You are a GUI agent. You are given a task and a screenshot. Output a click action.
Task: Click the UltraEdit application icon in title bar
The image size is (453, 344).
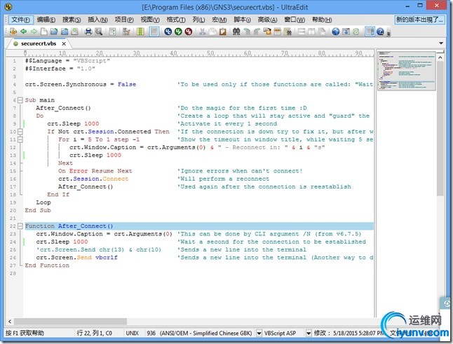8,6
